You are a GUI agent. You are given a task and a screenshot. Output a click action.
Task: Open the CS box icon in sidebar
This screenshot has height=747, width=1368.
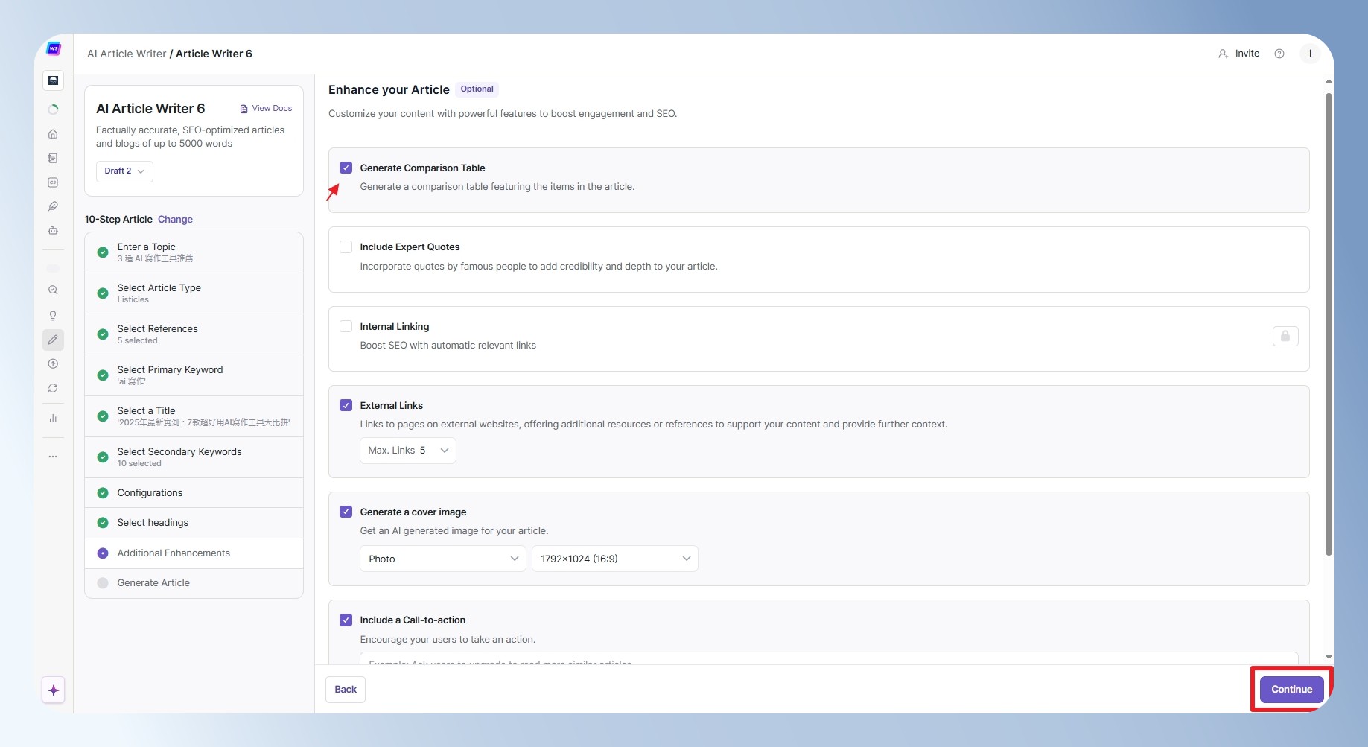[53, 182]
